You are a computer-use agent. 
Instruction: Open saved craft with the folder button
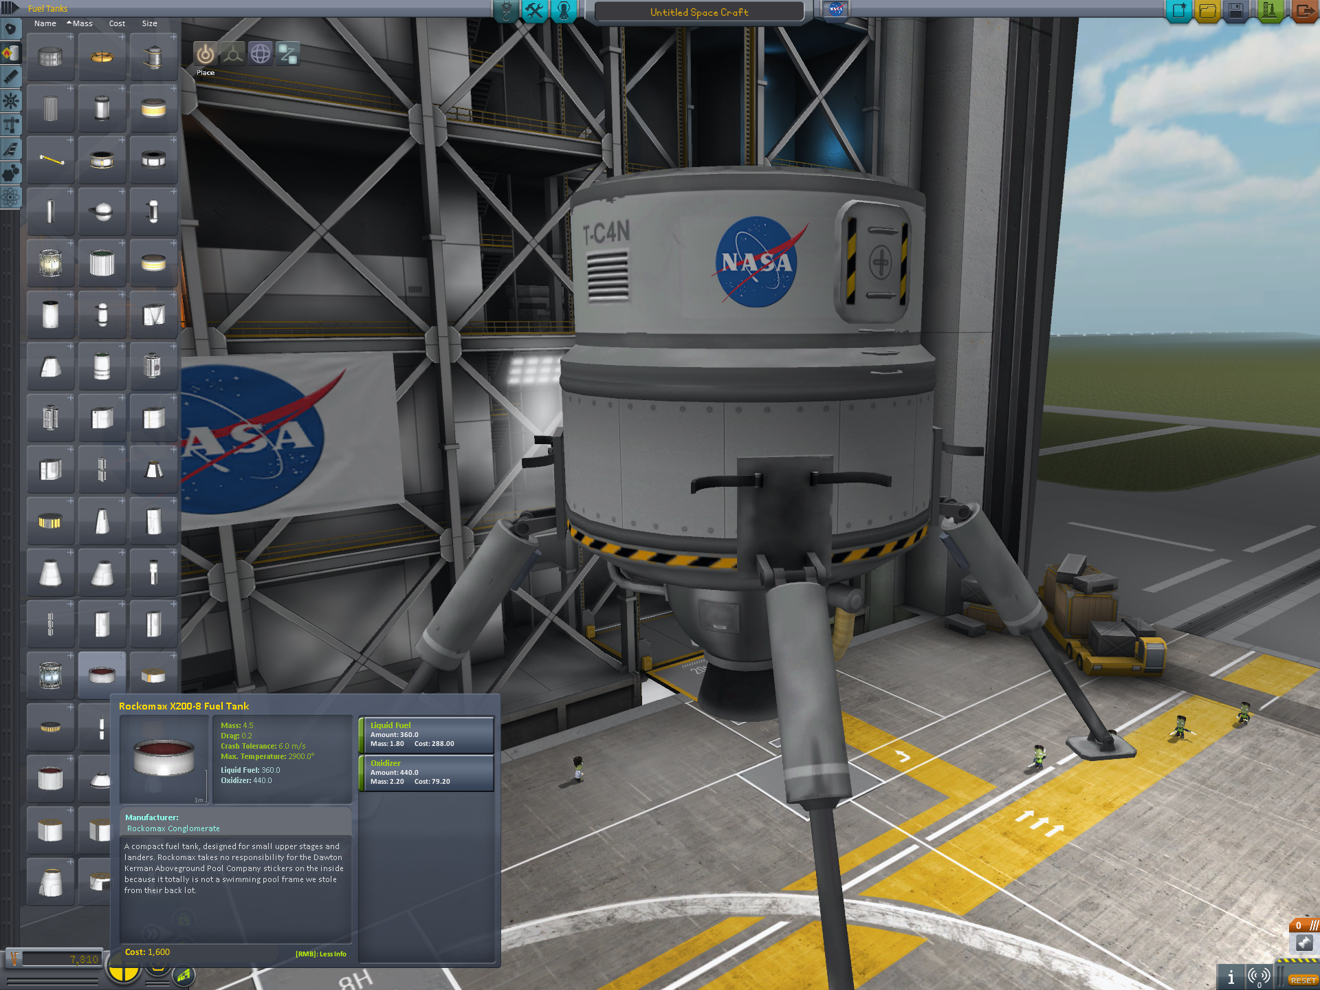click(1207, 11)
